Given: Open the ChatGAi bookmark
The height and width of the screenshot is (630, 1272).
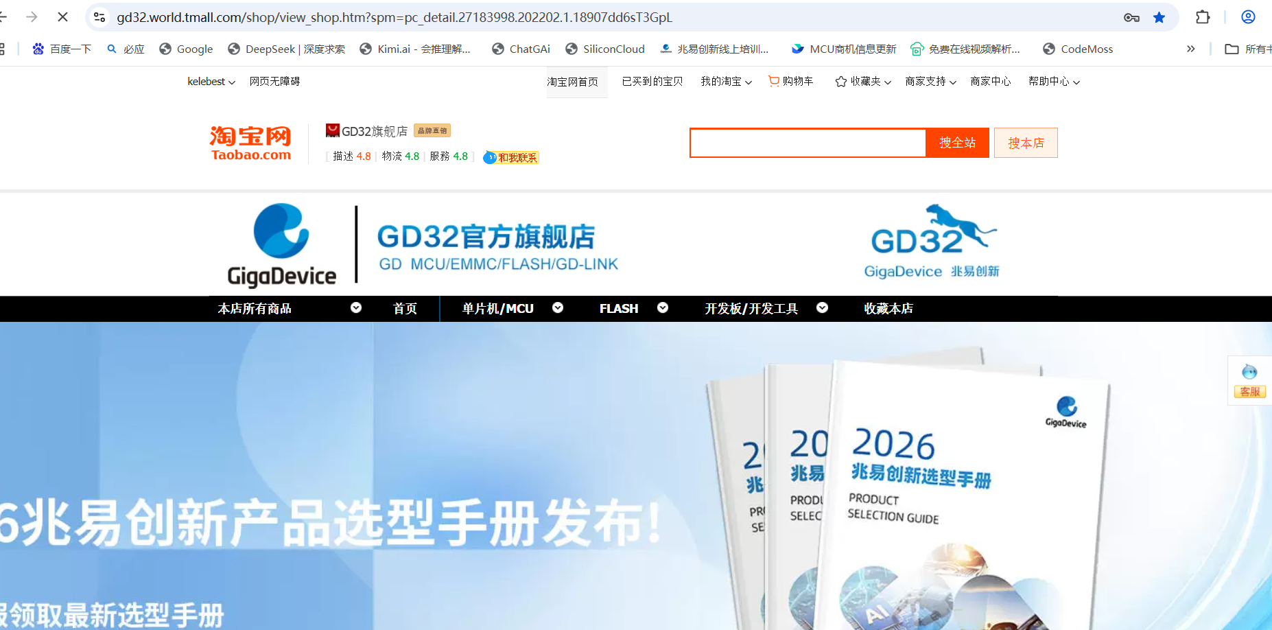Looking at the screenshot, I should pyautogui.click(x=521, y=49).
